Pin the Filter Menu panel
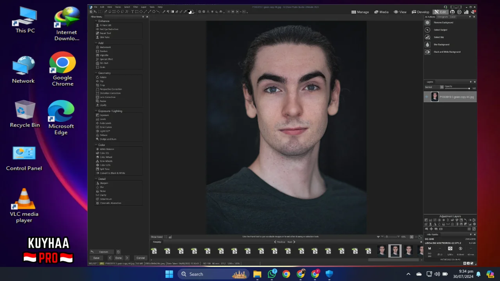500x281 pixels. (143, 17)
